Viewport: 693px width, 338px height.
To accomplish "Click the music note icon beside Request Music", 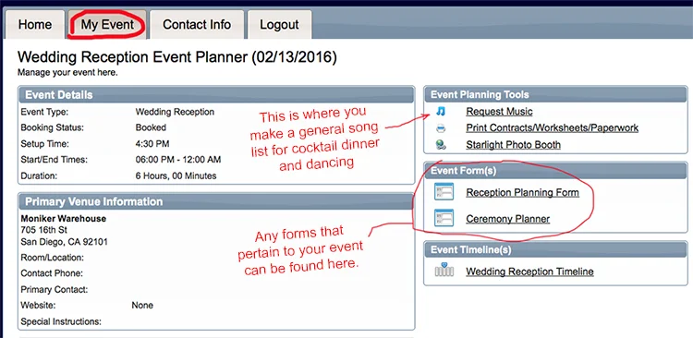I will click(x=441, y=112).
